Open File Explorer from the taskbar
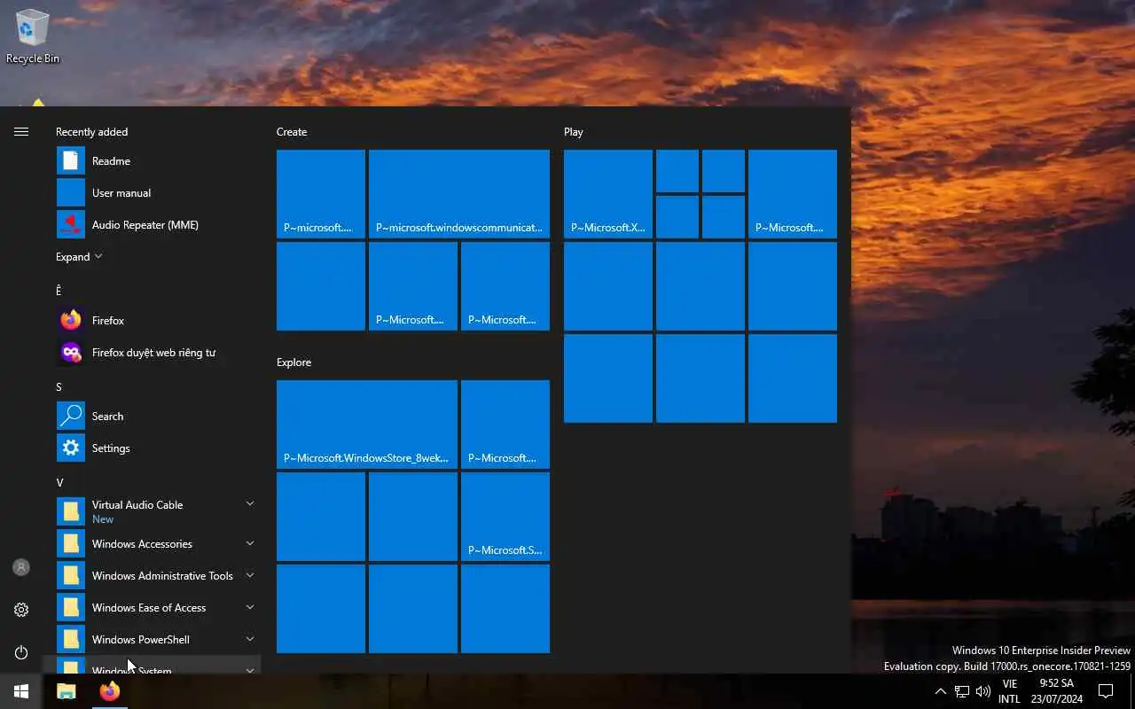The height and width of the screenshot is (709, 1135). 67,691
